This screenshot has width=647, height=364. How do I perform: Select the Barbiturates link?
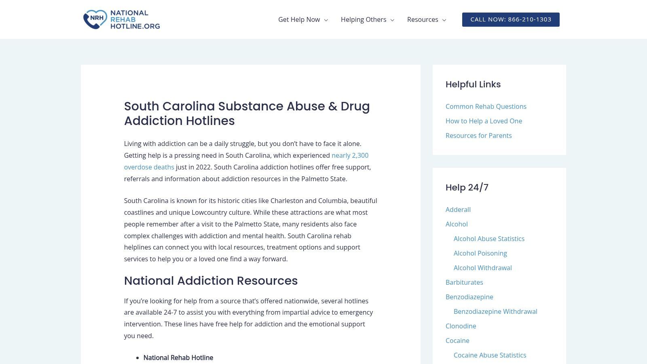pyautogui.click(x=464, y=282)
